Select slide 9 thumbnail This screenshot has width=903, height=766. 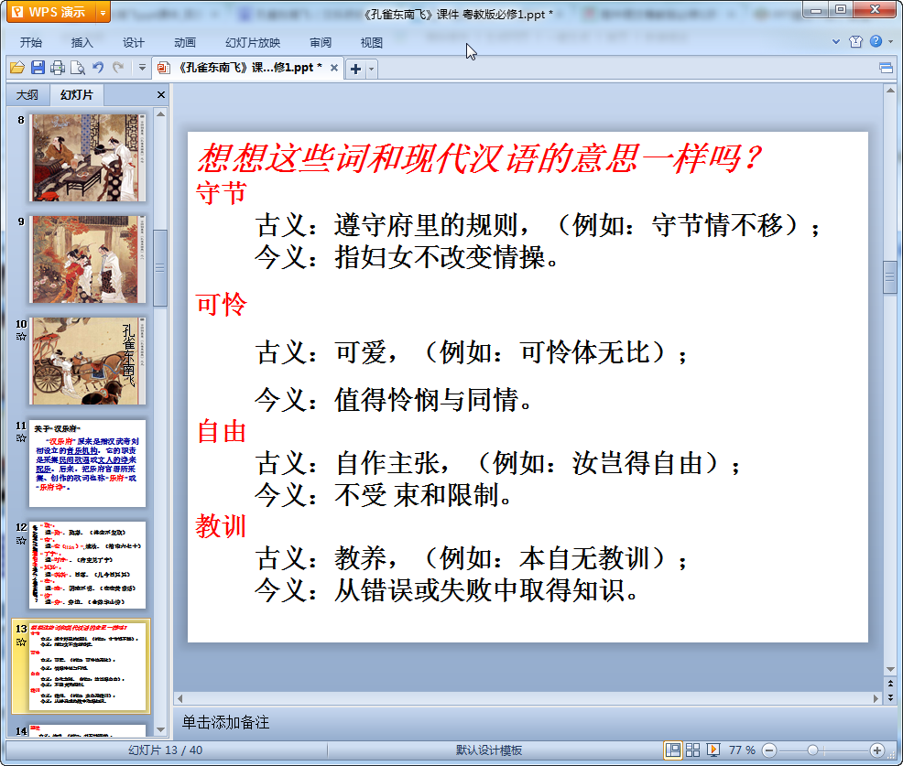coord(88,260)
